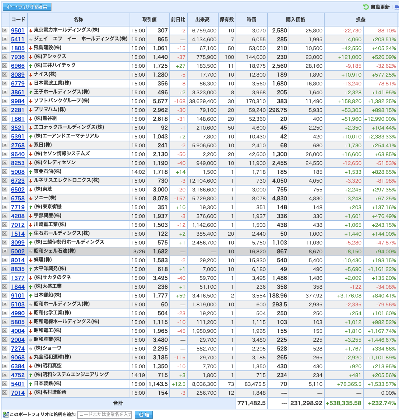Open stock code link 9501
Image resolution: width=399 pixels, height=419 pixels.
(x=18, y=31)
